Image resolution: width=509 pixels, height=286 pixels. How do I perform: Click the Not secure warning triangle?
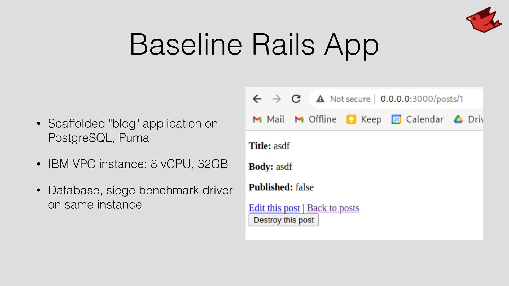(320, 99)
